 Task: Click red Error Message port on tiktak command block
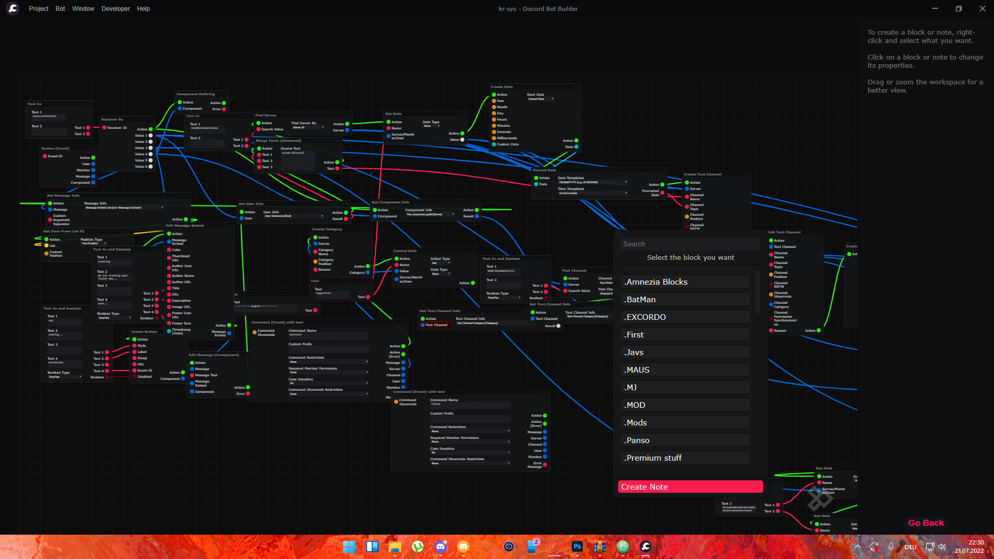pyautogui.click(x=545, y=465)
